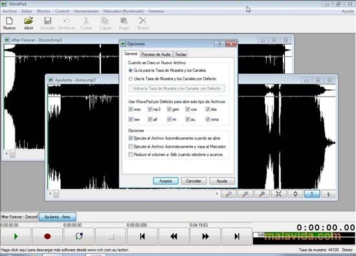Toggle the dss file type checkbox
Screen dimensions: 356x256
tap(208, 109)
